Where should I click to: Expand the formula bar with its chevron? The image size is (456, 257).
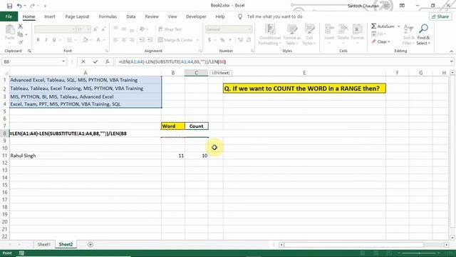[451, 61]
